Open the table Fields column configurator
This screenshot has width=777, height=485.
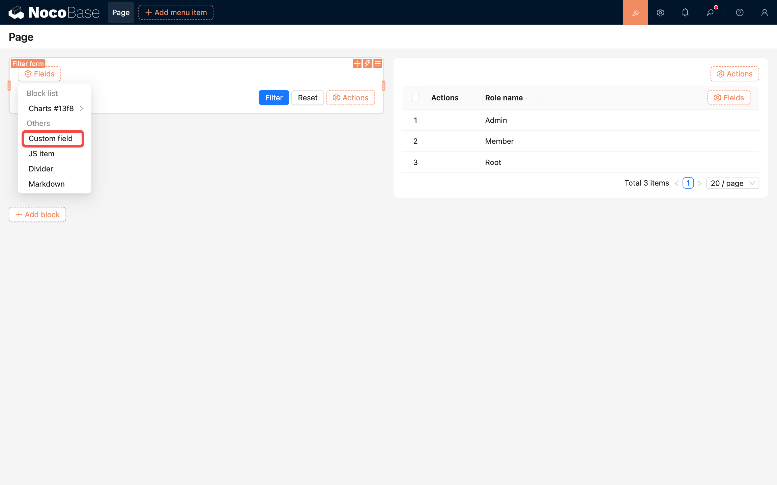coord(728,98)
